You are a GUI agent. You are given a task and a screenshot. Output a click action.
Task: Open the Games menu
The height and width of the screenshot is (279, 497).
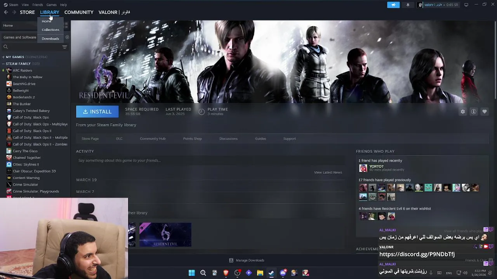51,5
